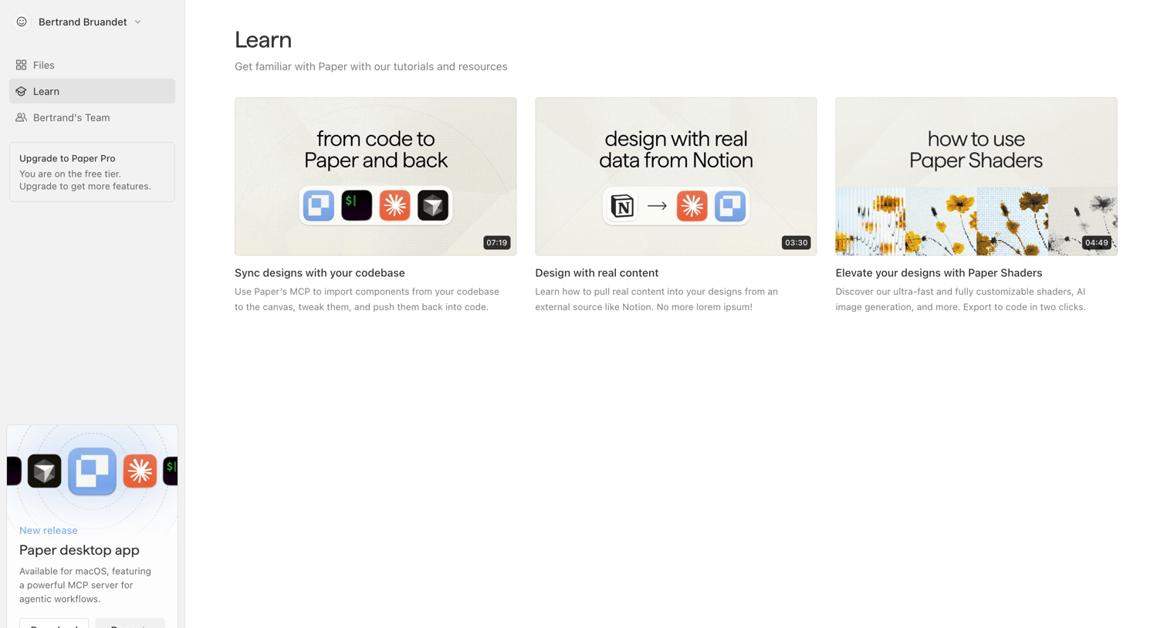1167x628 pixels.
Task: Click the Paper icon in the code-to-Paper thumbnail
Action: [x=319, y=205]
